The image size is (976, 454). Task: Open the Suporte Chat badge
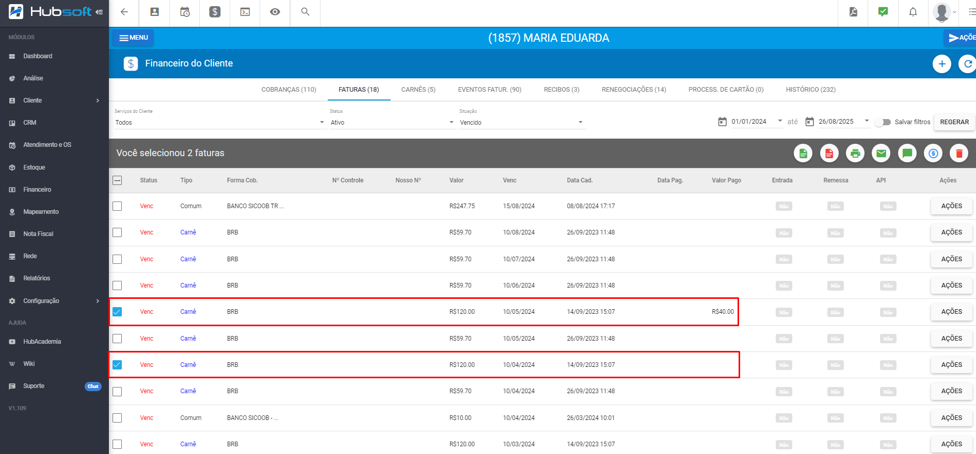pyautogui.click(x=93, y=386)
